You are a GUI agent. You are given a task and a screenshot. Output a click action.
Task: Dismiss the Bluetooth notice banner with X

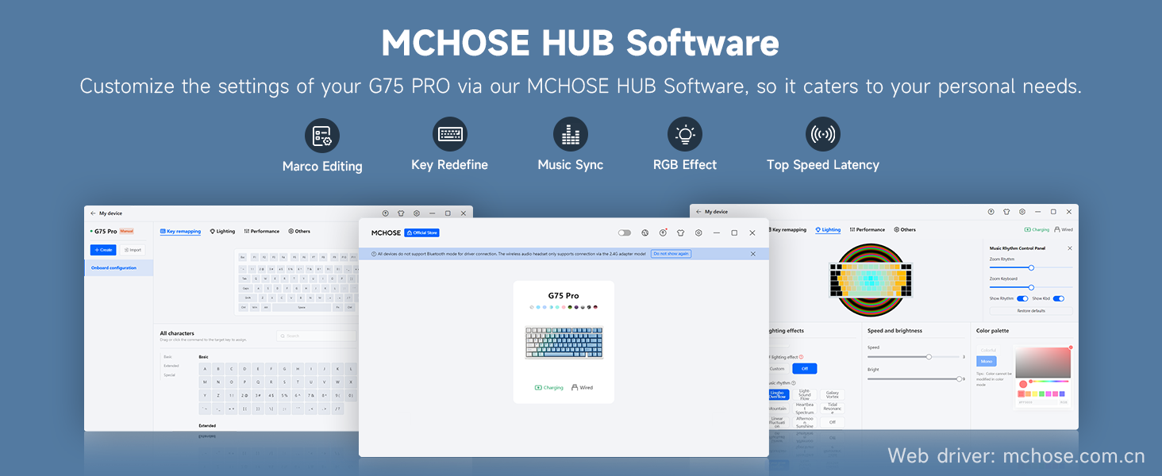[753, 254]
